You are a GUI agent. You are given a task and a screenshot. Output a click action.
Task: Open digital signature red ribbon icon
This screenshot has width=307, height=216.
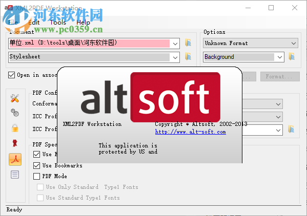(x=15, y=143)
